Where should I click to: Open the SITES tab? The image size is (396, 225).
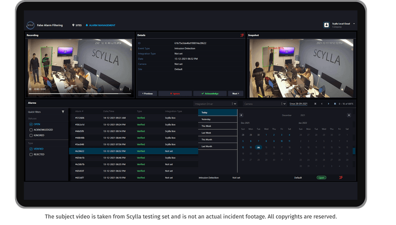coord(77,25)
